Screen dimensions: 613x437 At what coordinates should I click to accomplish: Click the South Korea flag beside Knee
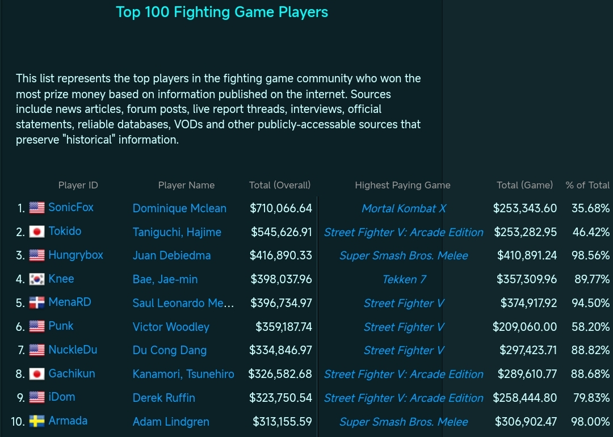click(x=37, y=279)
